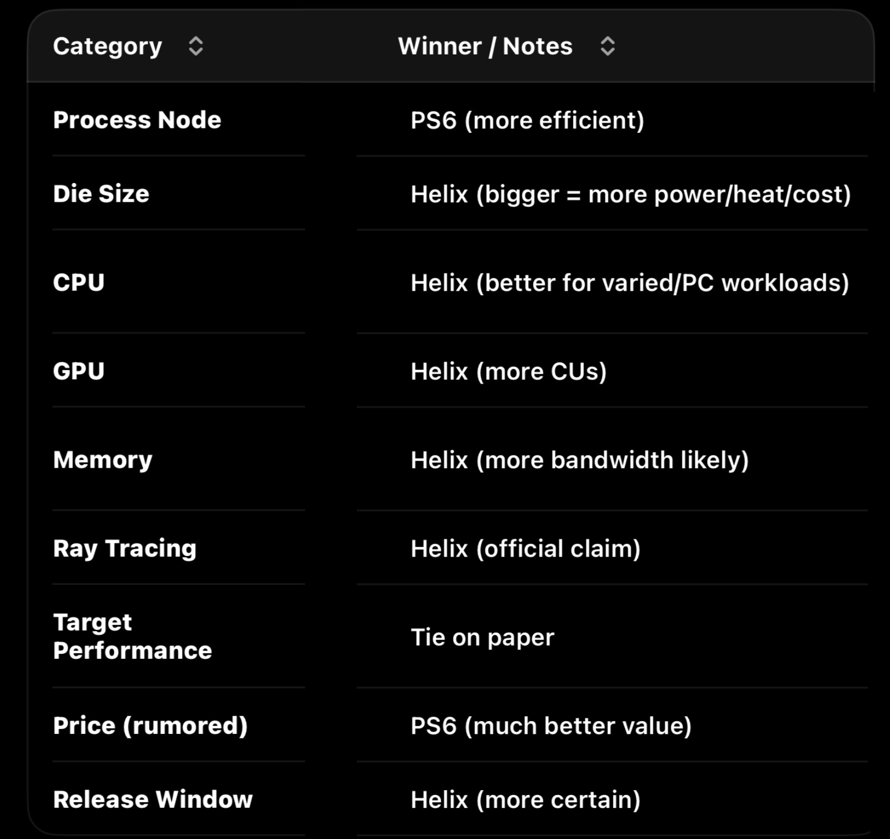Select the CPU row label
890x839 pixels.
tap(79, 282)
